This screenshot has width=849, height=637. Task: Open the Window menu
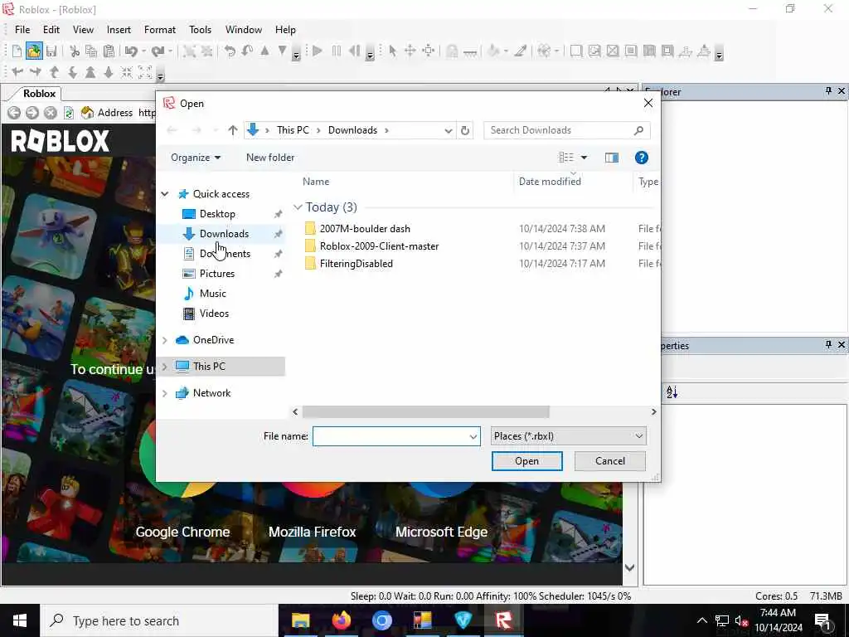coord(244,30)
